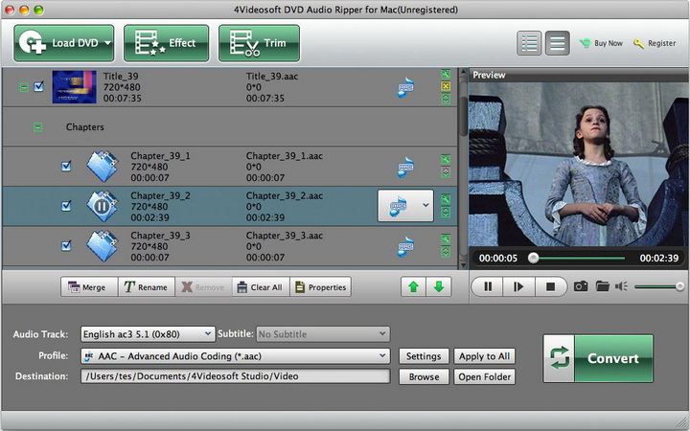Move the item down with the green arrow

(x=438, y=286)
